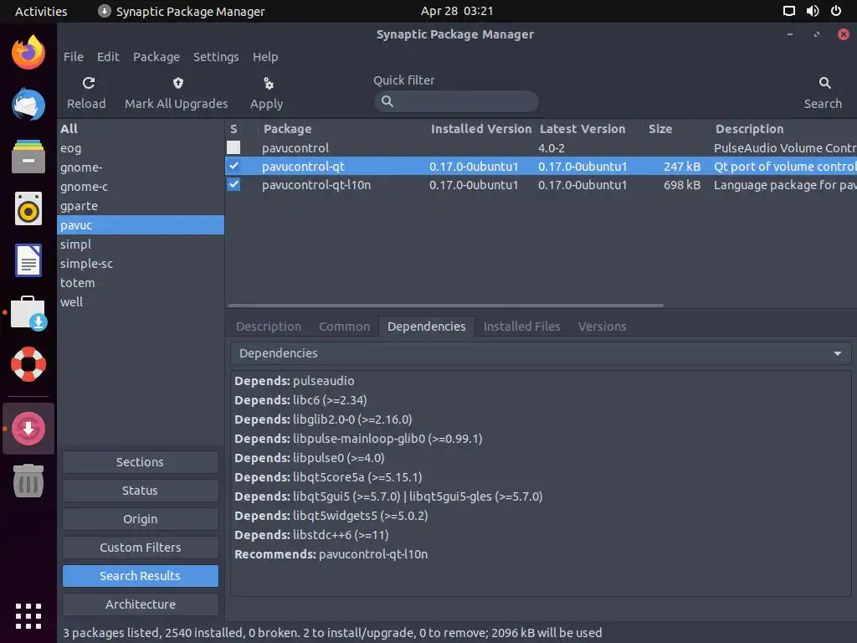
Task: Click the Origin filter button
Action: point(140,519)
